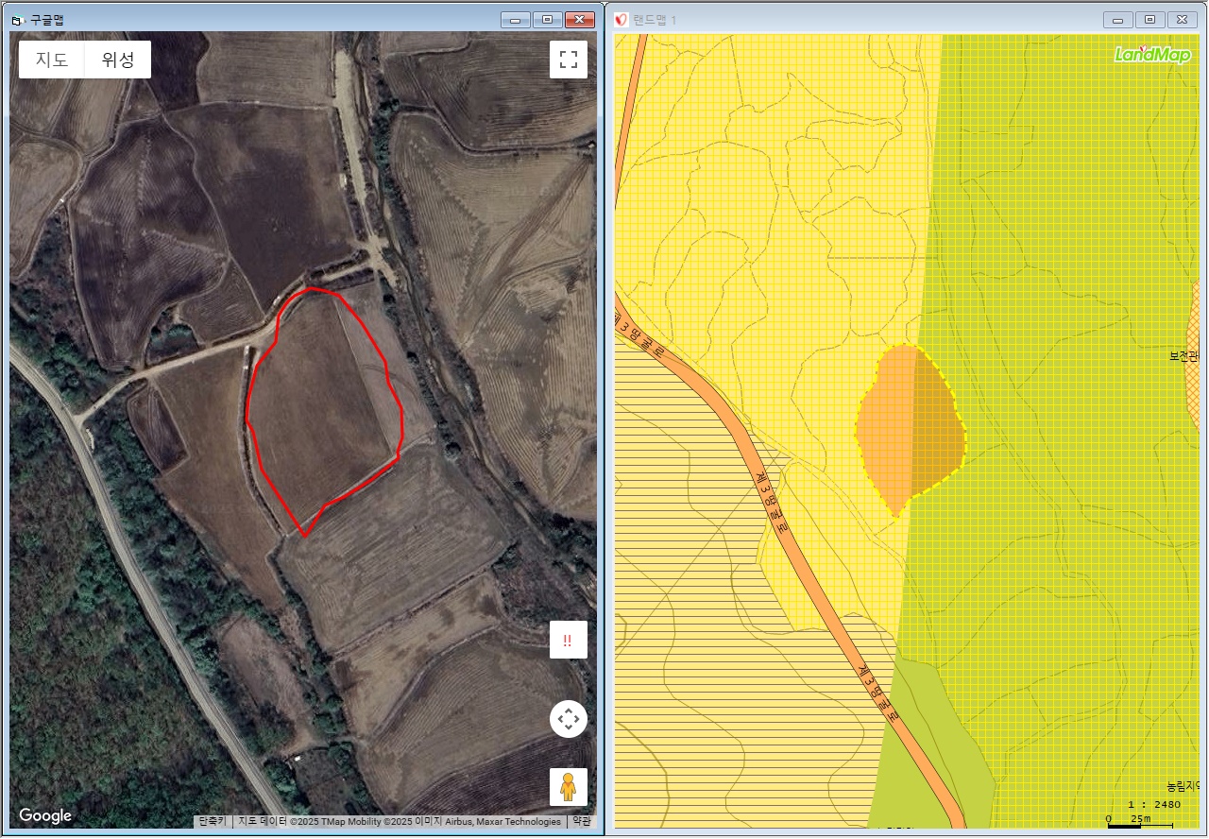Switch to 지도 map view
Viewport: 1209px width, 839px height.
[52, 60]
